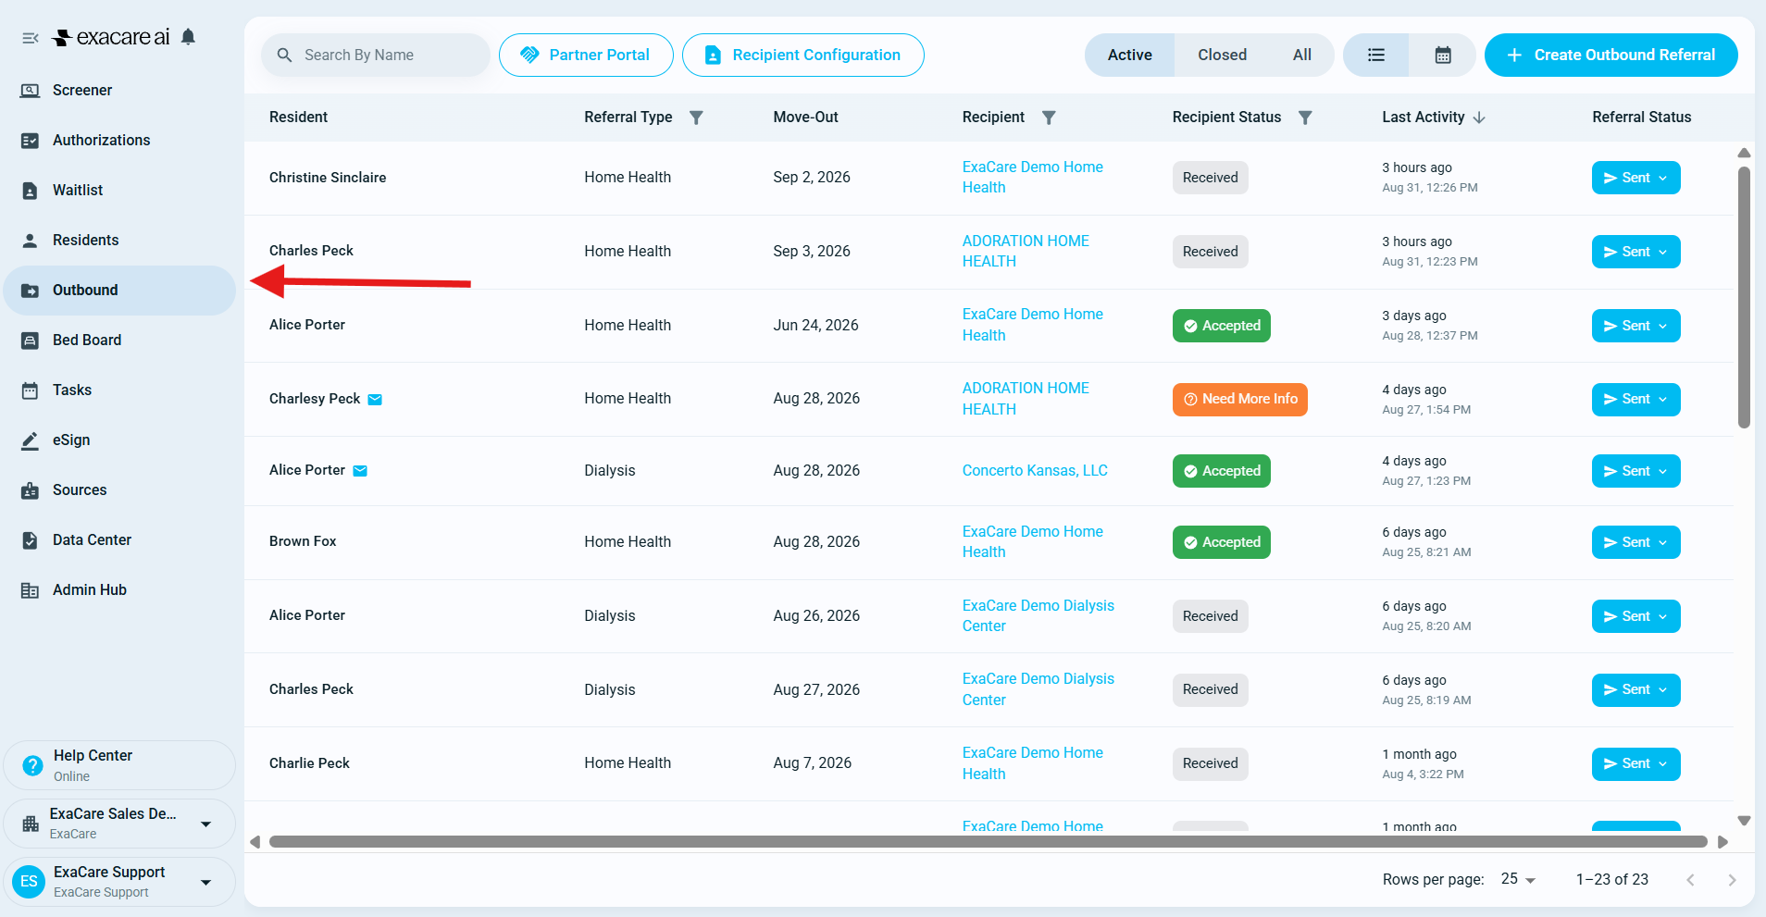Open ExaCare Demo Dialysis Center link for Alice Porter
Image resolution: width=1766 pixels, height=917 pixels.
point(1038,616)
